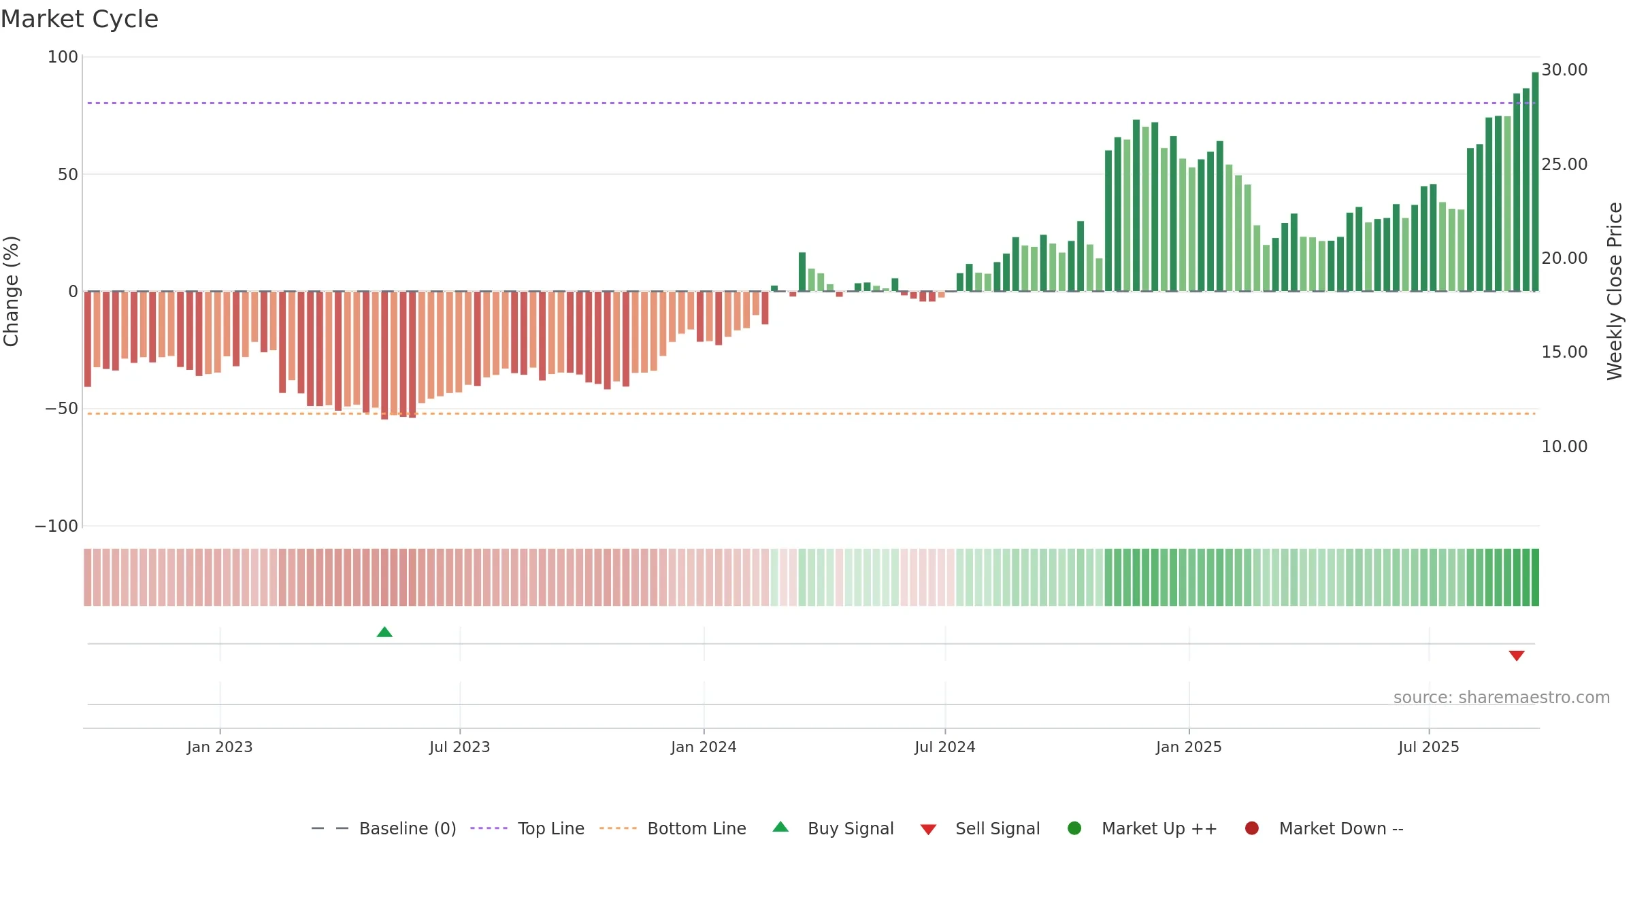The image size is (1633, 918).
Task: Click the green triangle icon in legend
Action: 780,827
